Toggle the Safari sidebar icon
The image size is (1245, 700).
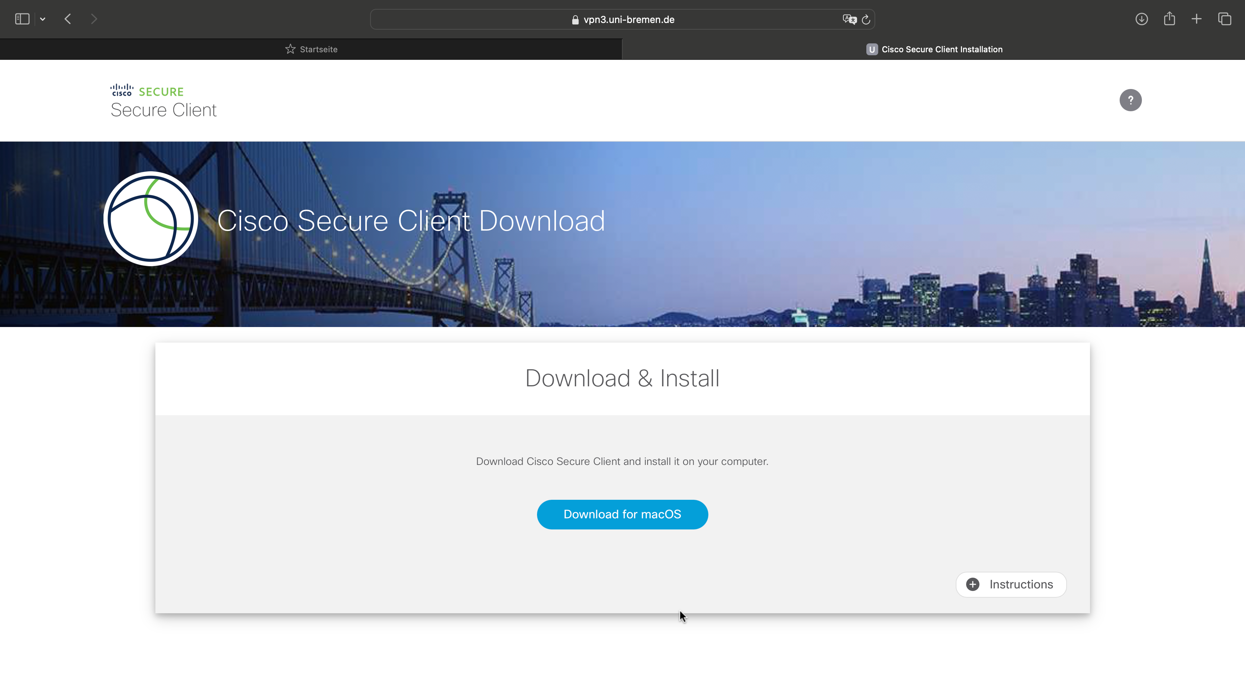22,19
